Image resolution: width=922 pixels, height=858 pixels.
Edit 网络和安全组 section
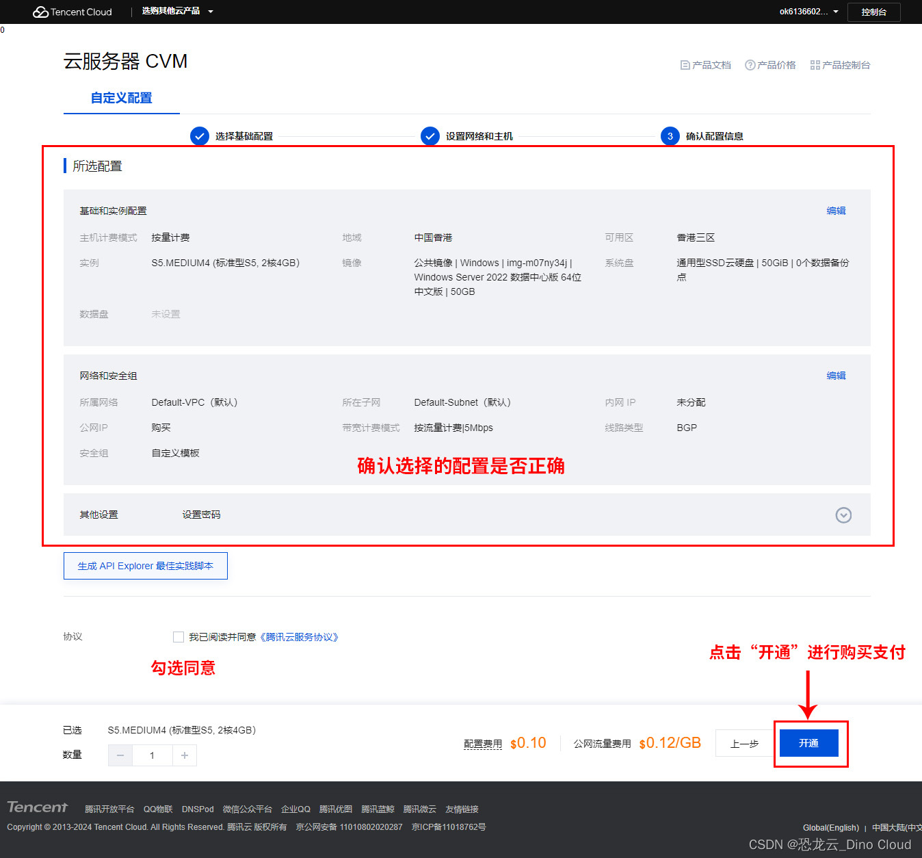(x=836, y=376)
